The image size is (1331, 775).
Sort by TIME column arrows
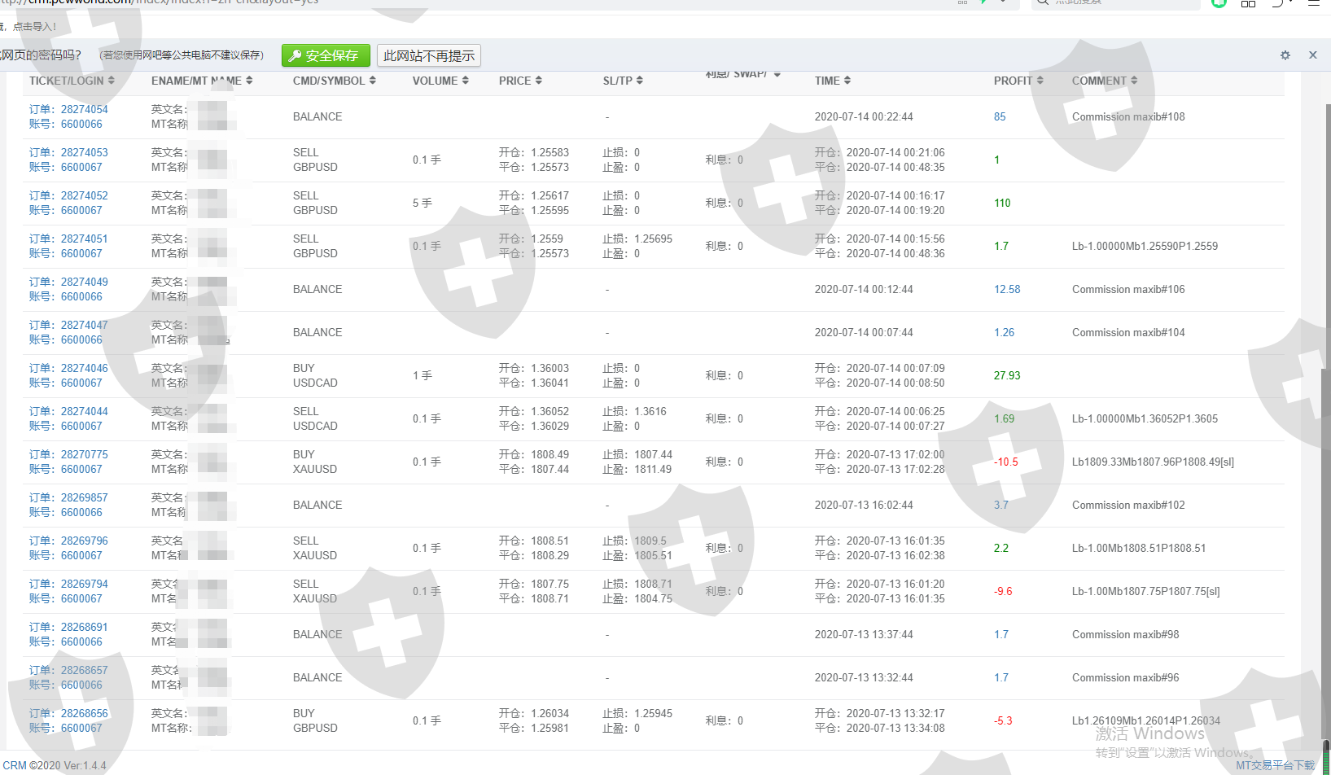click(x=847, y=81)
